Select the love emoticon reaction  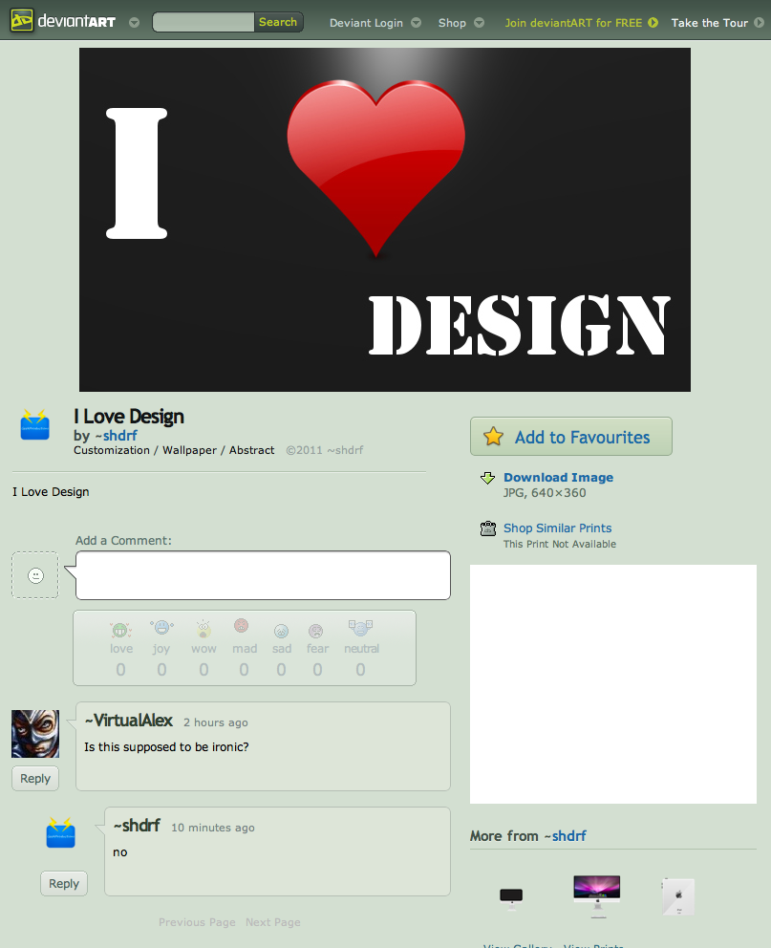point(120,630)
